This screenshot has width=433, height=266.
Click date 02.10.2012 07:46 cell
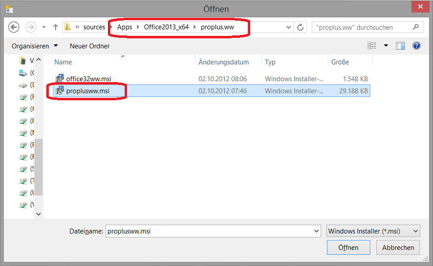223,91
